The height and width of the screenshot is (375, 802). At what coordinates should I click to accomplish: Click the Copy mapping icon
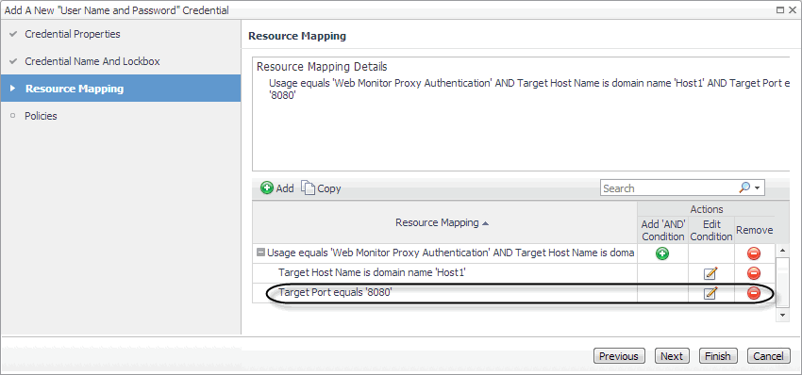click(x=308, y=188)
